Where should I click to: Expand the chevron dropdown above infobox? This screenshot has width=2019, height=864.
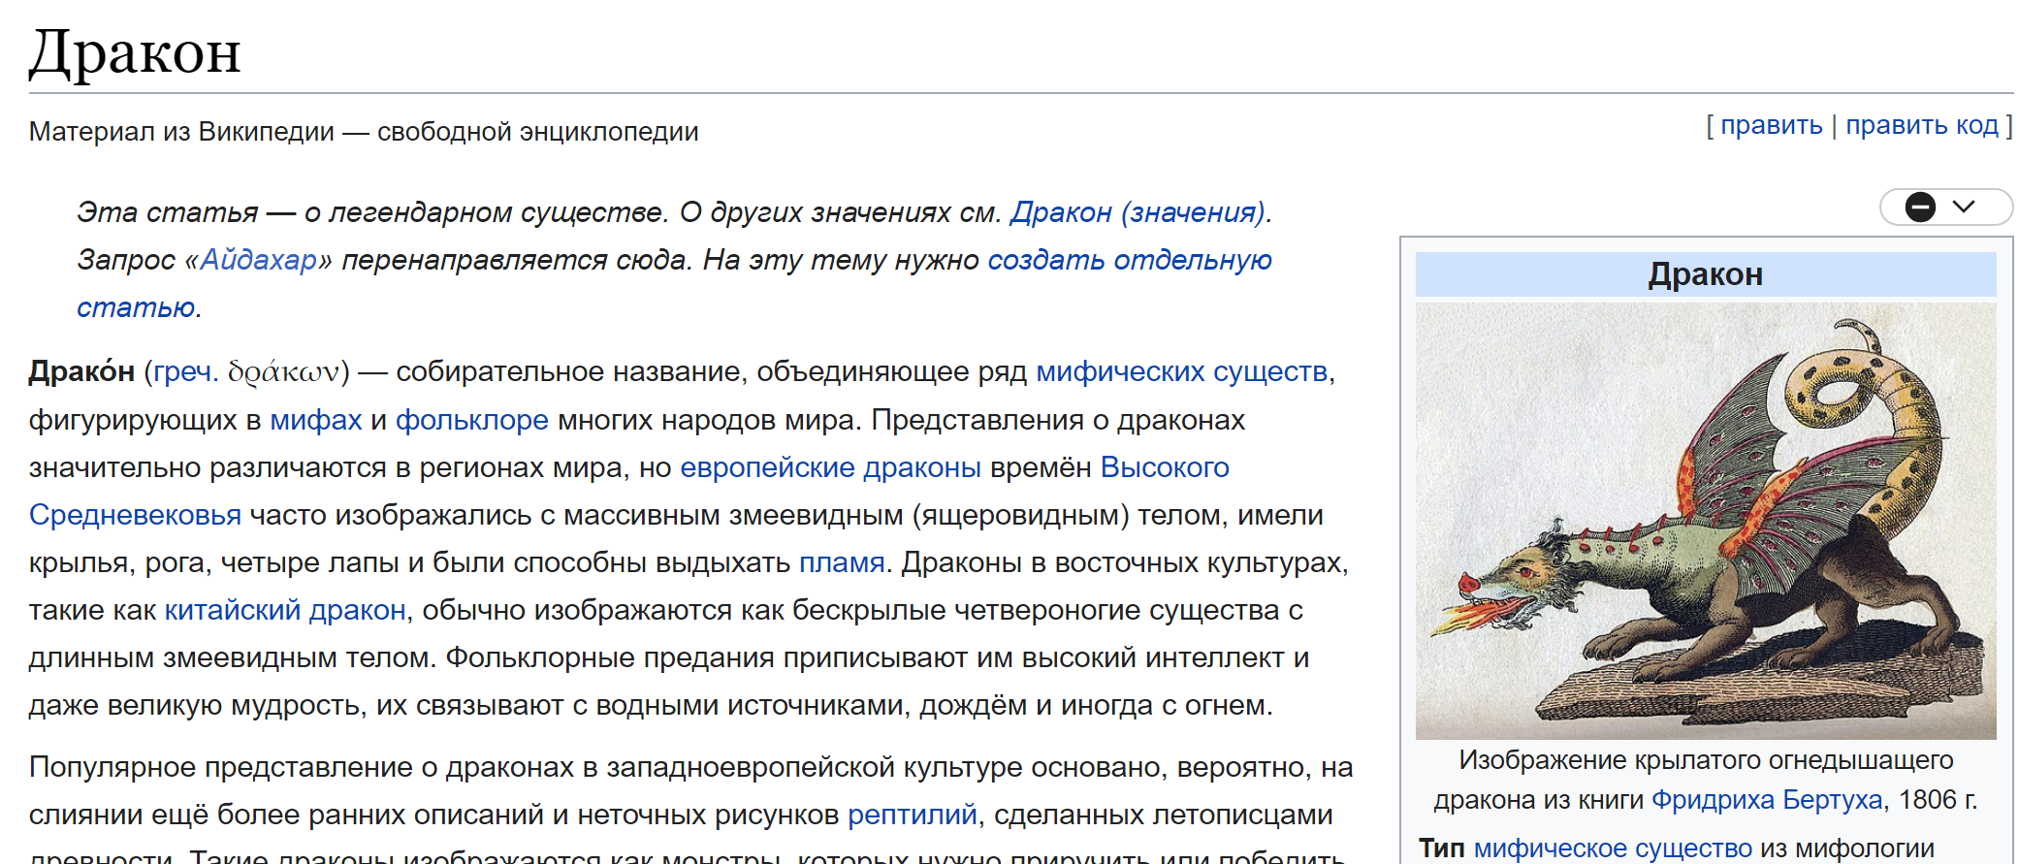[1964, 207]
